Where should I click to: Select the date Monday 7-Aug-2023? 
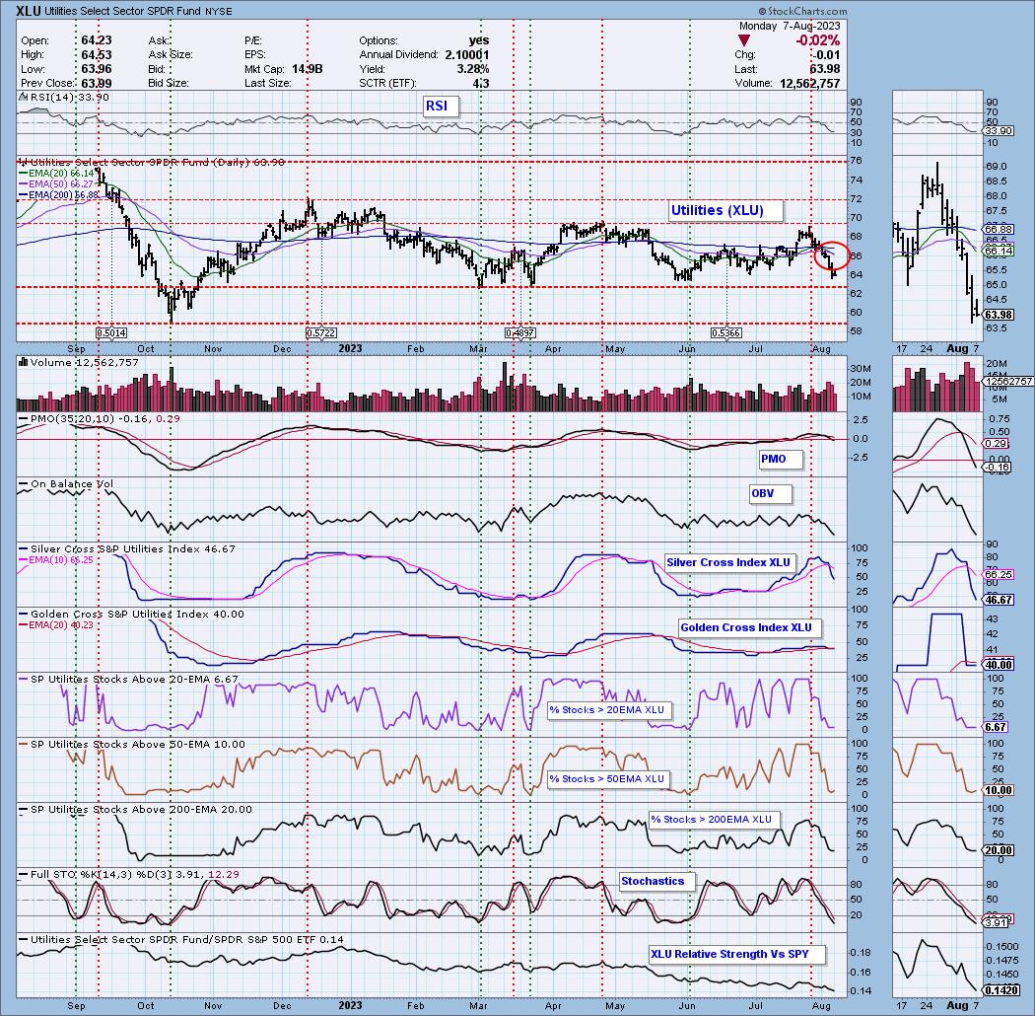tap(790, 27)
